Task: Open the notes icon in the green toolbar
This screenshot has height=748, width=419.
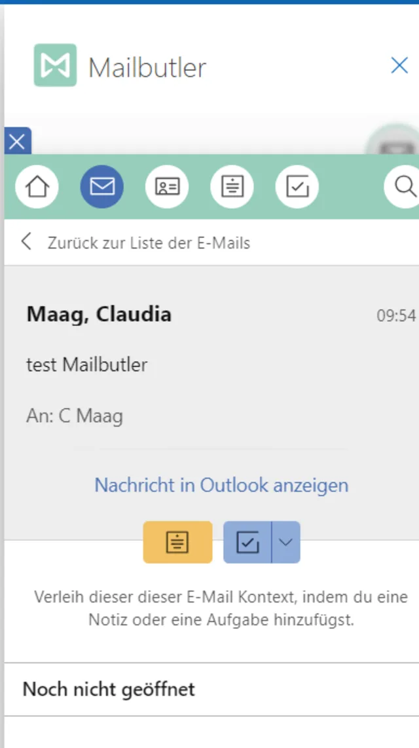Action: click(232, 187)
